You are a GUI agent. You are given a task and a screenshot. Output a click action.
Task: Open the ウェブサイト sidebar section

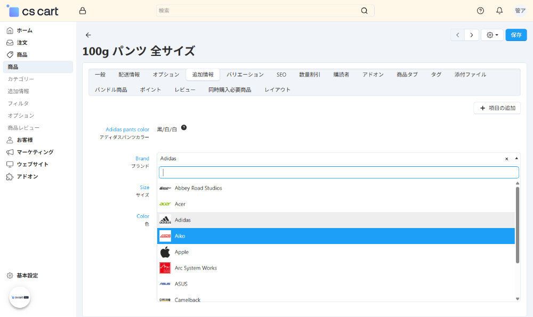pos(9,164)
